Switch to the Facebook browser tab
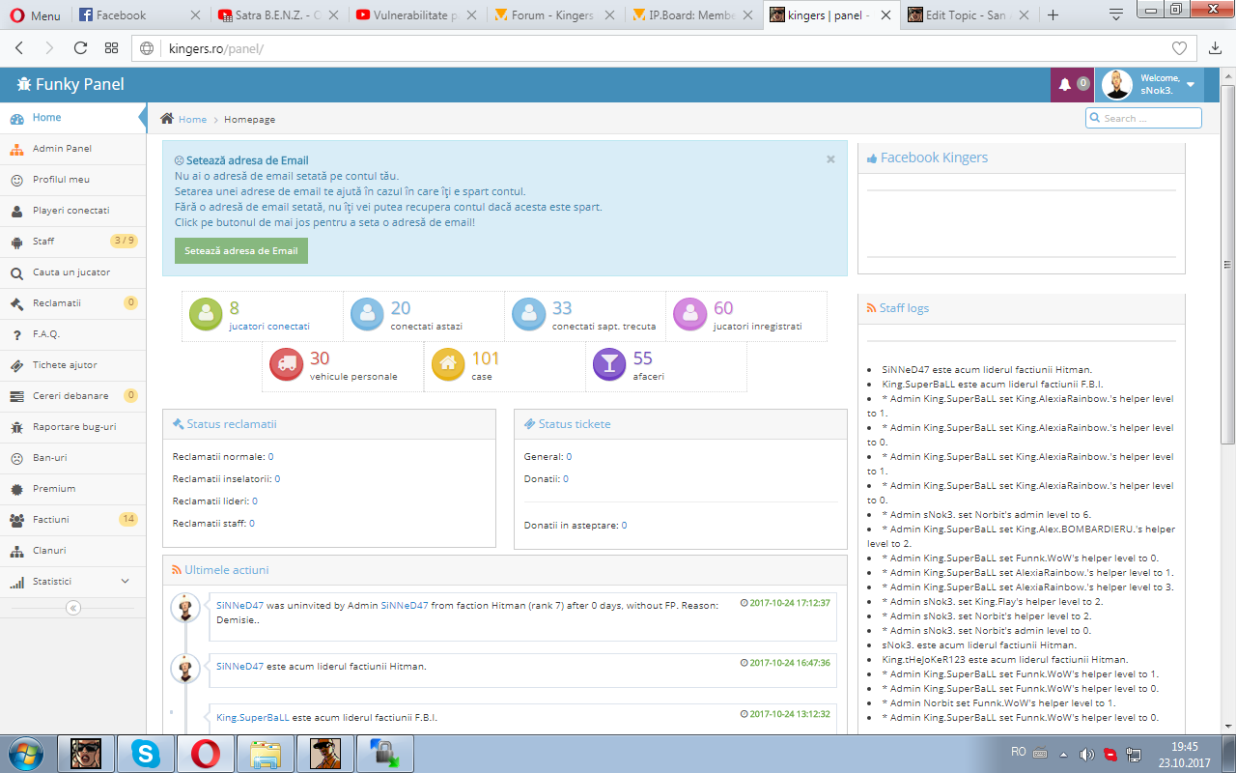Viewport: 1236px width, 773px height. pos(139,15)
